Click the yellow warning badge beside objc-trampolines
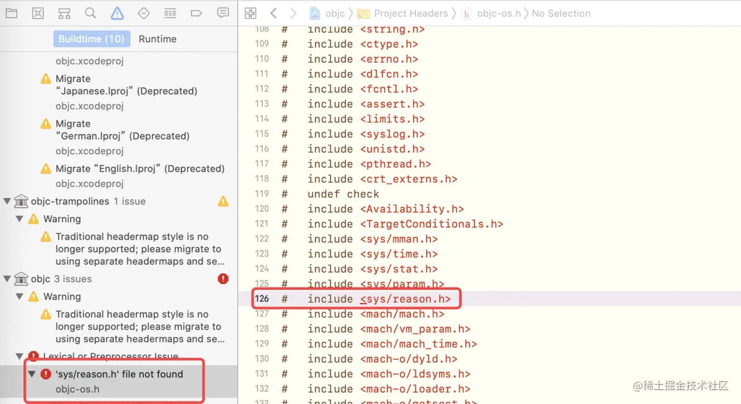 tap(223, 201)
